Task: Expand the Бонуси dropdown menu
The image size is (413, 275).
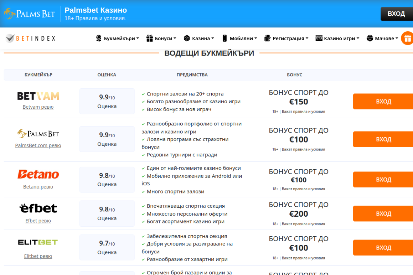Action: pos(161,38)
